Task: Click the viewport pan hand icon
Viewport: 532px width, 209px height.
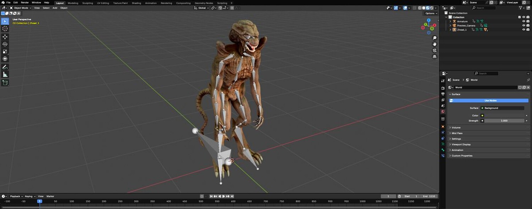Action: coord(434,44)
